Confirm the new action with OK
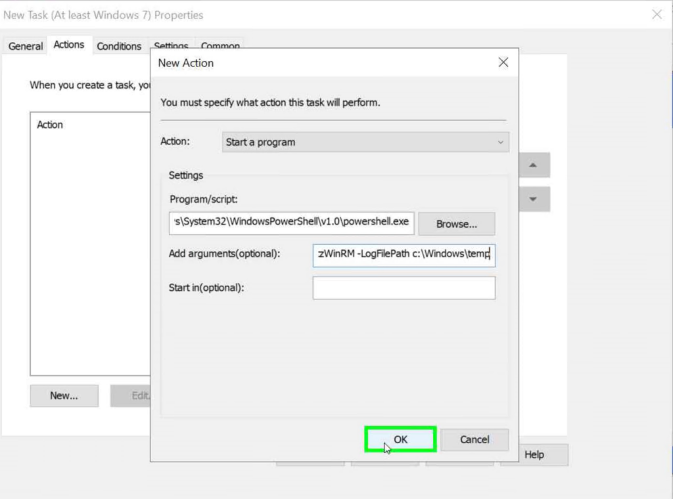 pyautogui.click(x=400, y=439)
